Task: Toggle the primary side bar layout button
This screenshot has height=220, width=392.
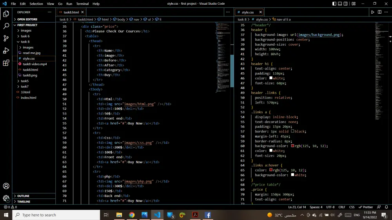Action: [334, 4]
